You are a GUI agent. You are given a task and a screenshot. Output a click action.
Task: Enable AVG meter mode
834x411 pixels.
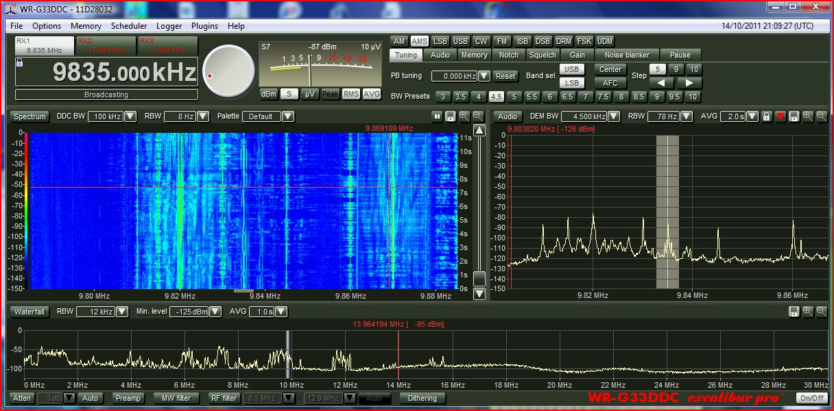(372, 94)
